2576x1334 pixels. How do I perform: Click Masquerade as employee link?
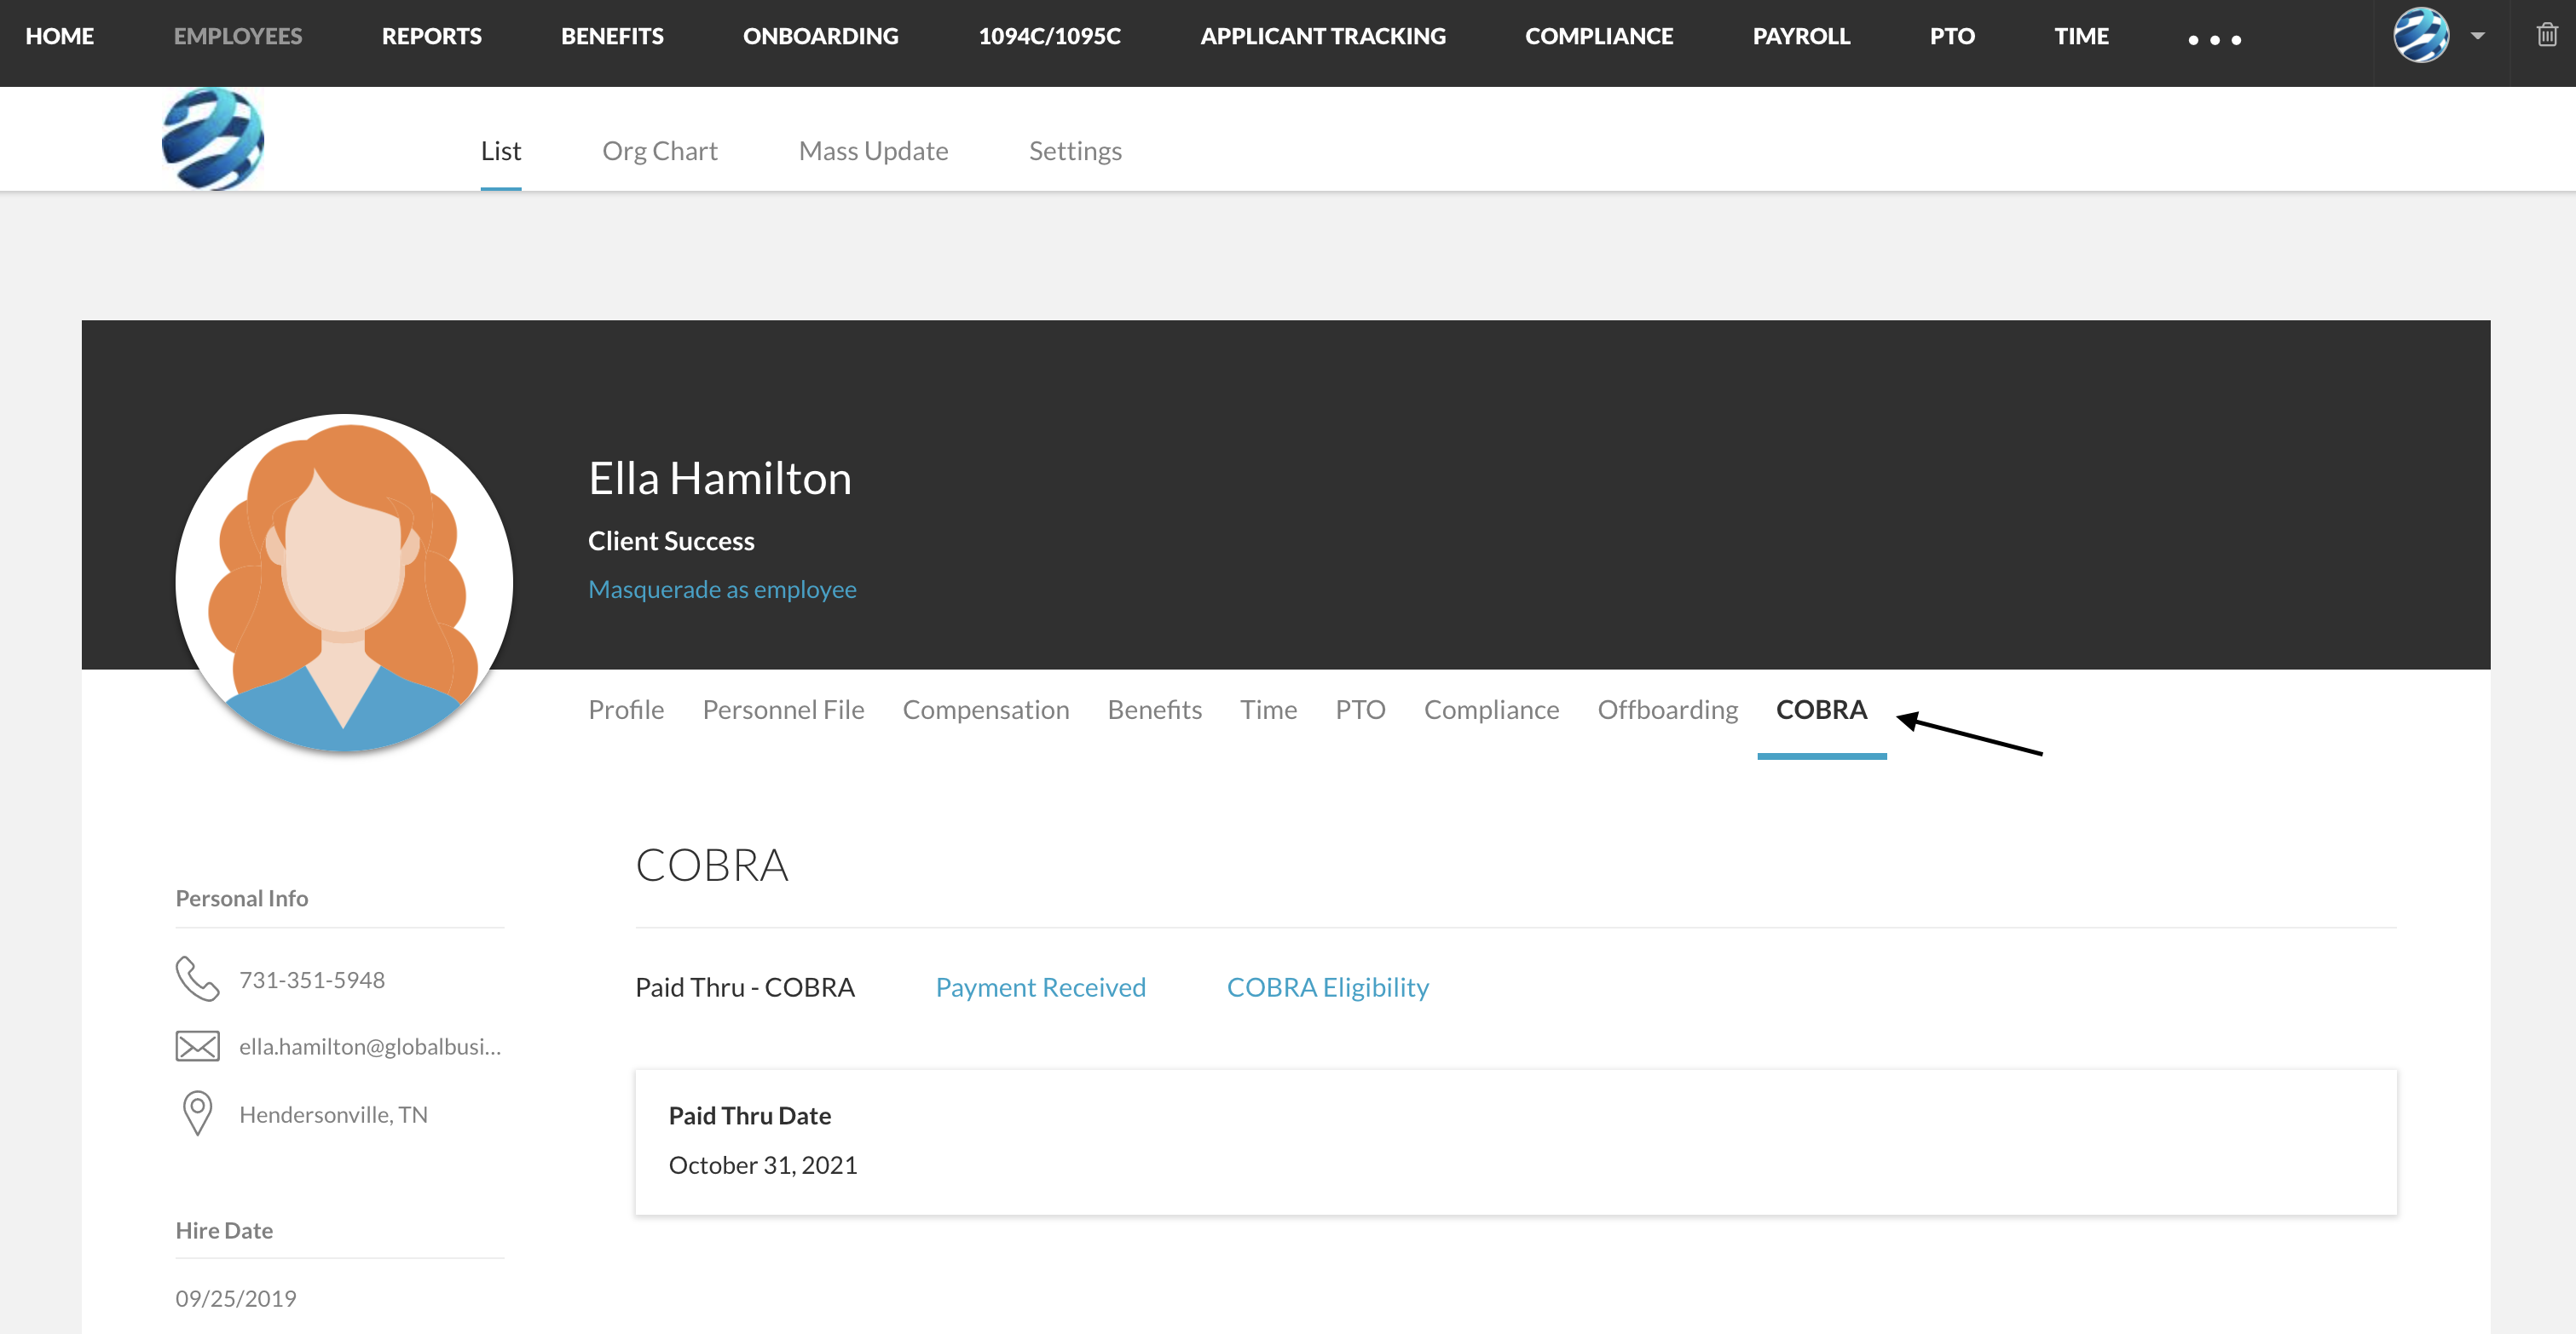(x=722, y=589)
